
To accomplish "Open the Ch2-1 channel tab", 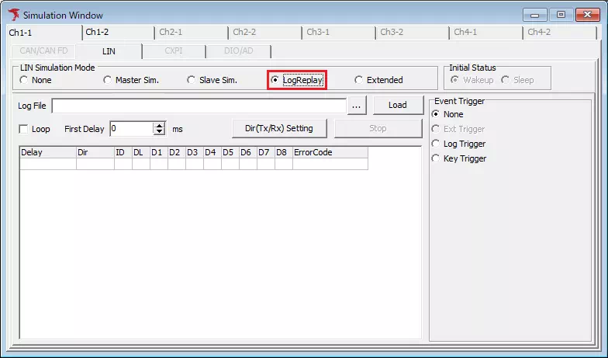I will (x=171, y=32).
